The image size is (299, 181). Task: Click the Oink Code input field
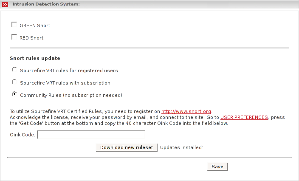click(91, 135)
